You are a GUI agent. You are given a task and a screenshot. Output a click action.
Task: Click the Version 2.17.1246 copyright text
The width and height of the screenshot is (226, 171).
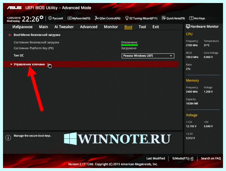click(113, 164)
